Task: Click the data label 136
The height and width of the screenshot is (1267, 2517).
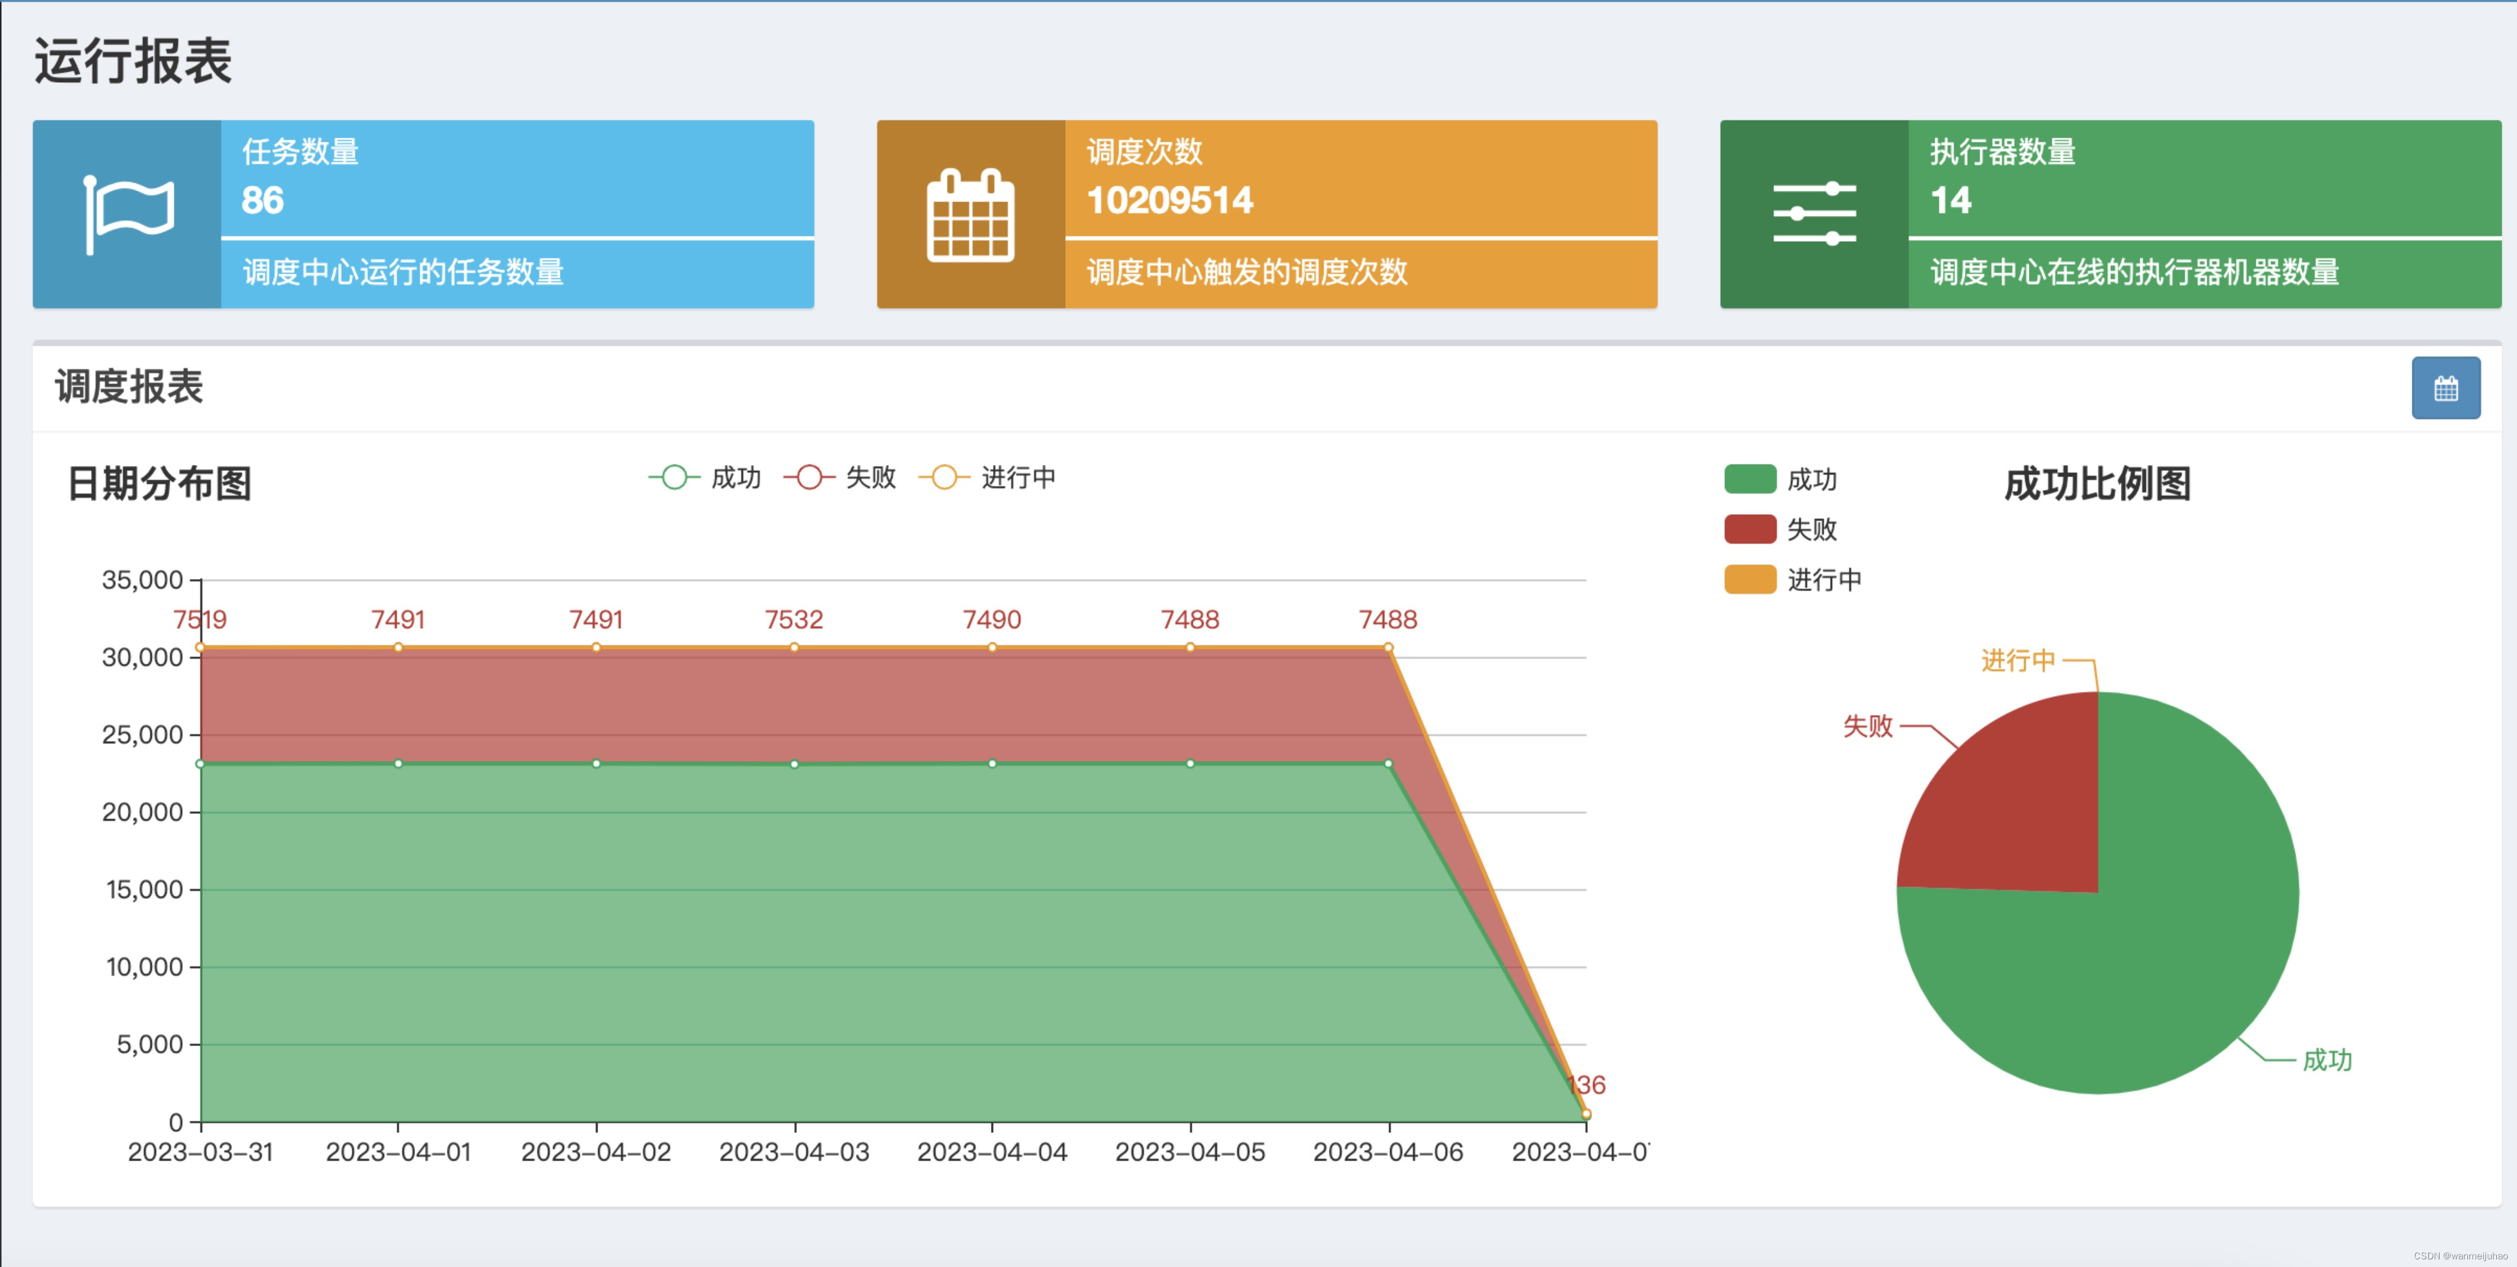Action: (x=1587, y=1084)
